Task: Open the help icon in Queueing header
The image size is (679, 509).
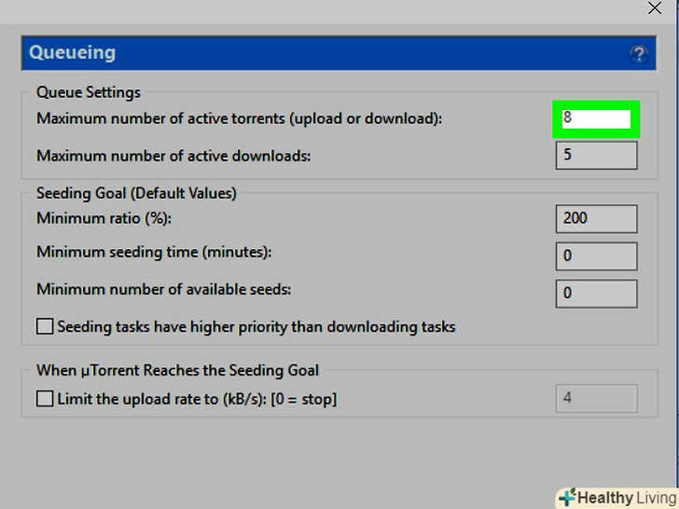Action: [x=638, y=54]
